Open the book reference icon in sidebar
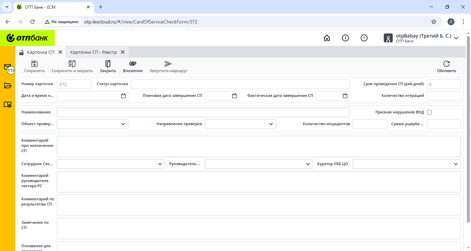 (8, 104)
